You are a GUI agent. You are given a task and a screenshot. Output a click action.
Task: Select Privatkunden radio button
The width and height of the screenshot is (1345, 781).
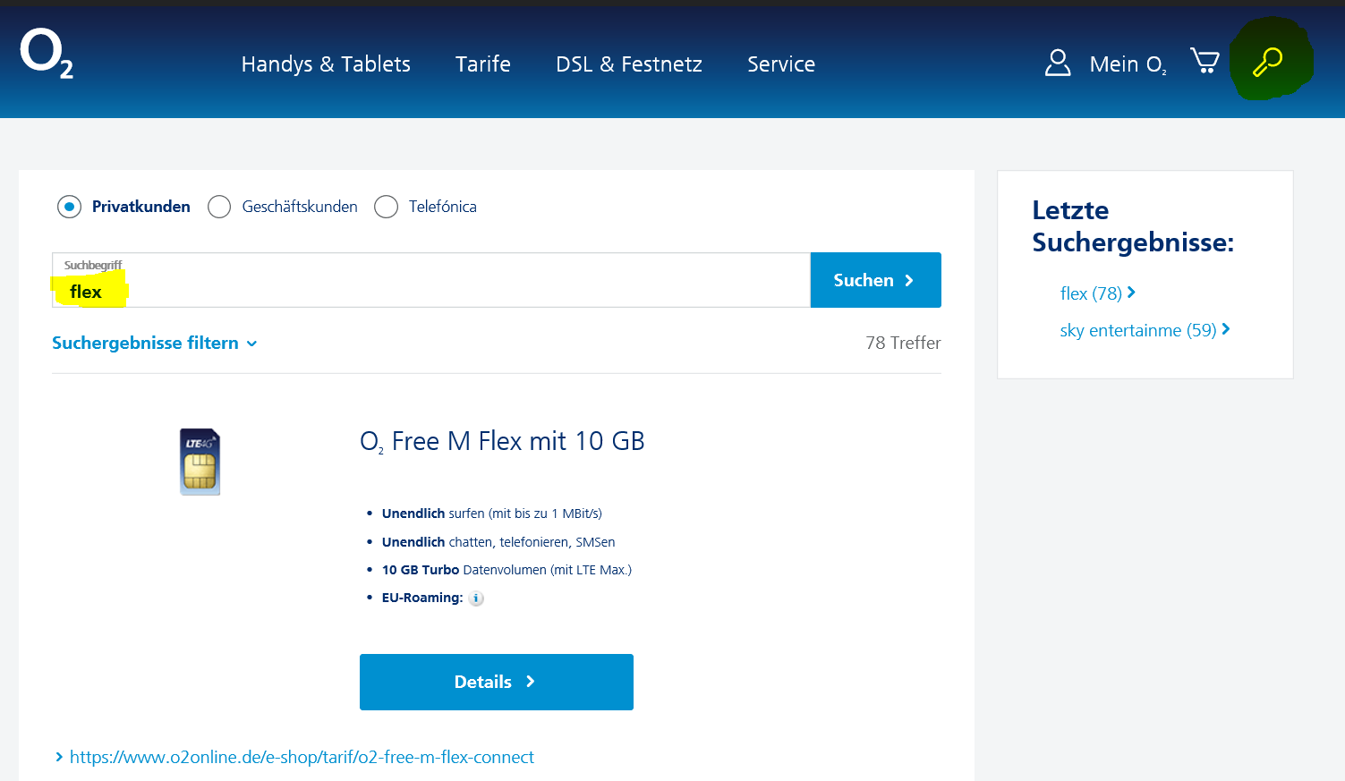(x=69, y=207)
